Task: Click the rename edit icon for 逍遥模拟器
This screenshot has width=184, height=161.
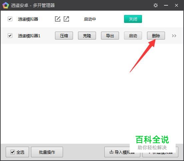Action: [58, 19]
